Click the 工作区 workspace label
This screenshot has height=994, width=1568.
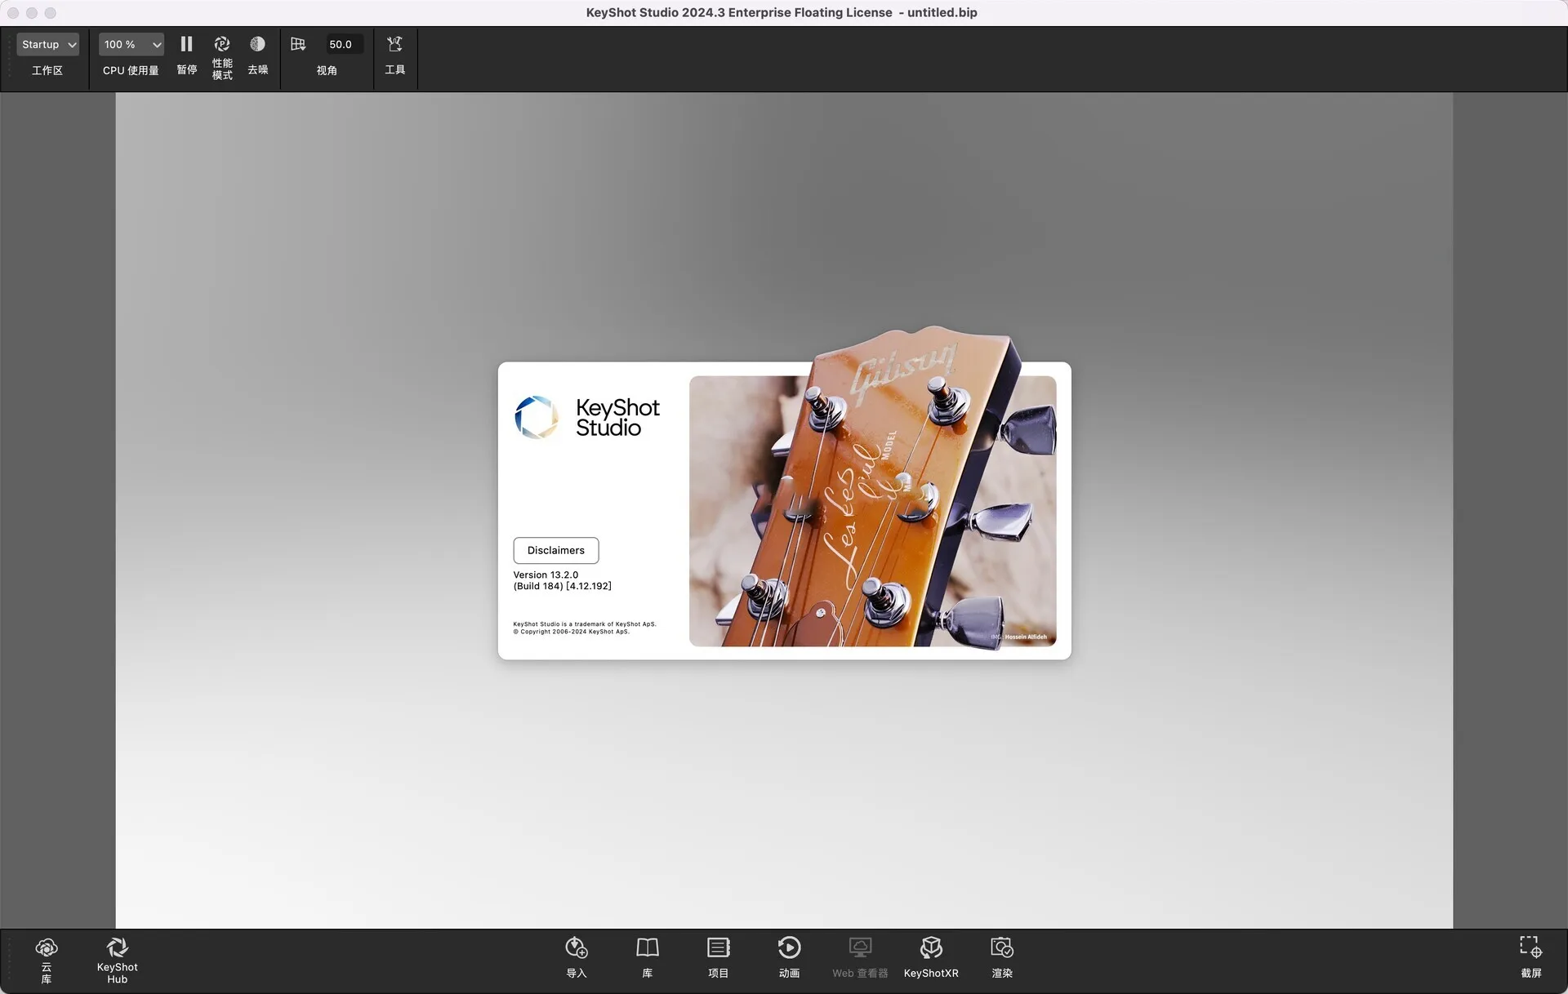tap(47, 70)
